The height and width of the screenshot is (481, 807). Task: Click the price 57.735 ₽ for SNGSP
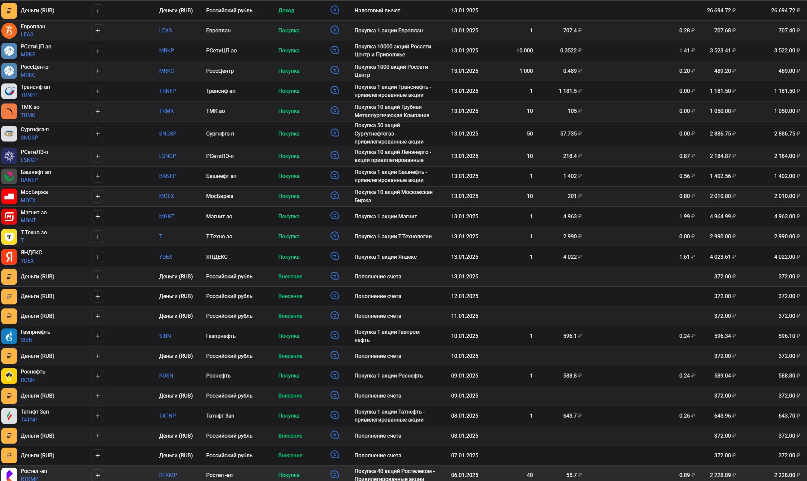tap(571, 134)
